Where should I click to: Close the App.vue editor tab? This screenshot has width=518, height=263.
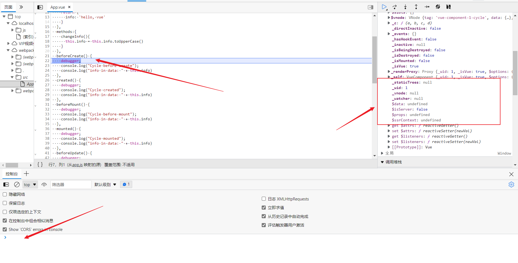[x=69, y=7]
